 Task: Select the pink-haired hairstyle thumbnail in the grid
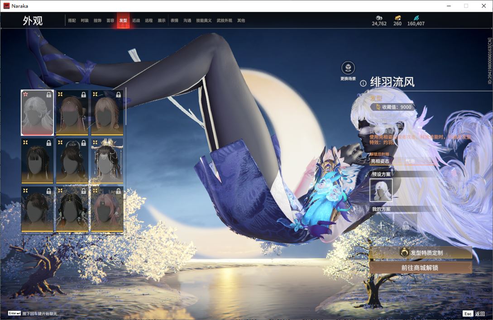tap(107, 210)
